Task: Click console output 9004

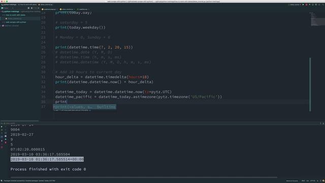Action: (15, 130)
